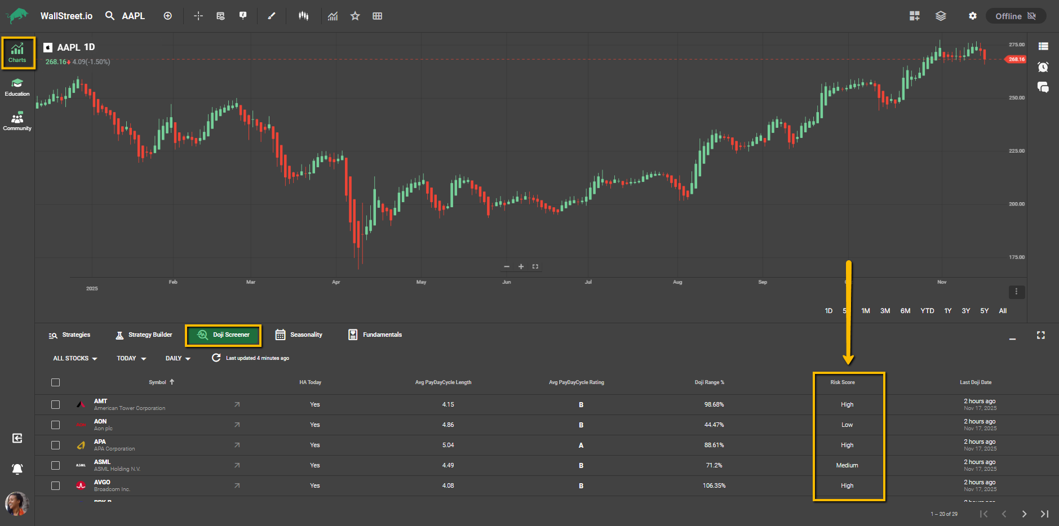
Task: Check the ASML row checkbox
Action: [x=55, y=465]
